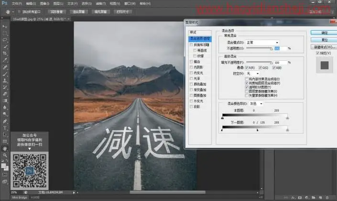Select 混合选项:自定 in styles list
The height and width of the screenshot is (201, 337).
point(200,39)
